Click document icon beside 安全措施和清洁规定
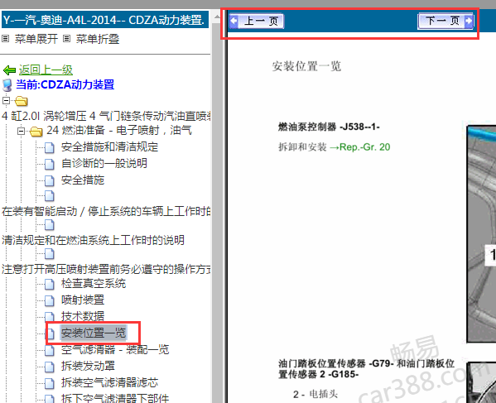This screenshot has width=496, height=403. 50,147
